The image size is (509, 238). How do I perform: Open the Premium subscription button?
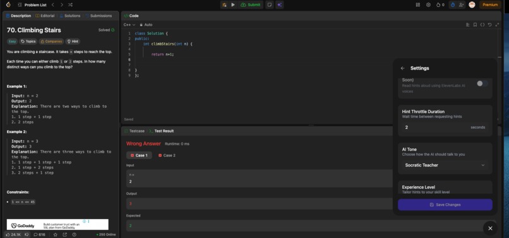coord(490,5)
